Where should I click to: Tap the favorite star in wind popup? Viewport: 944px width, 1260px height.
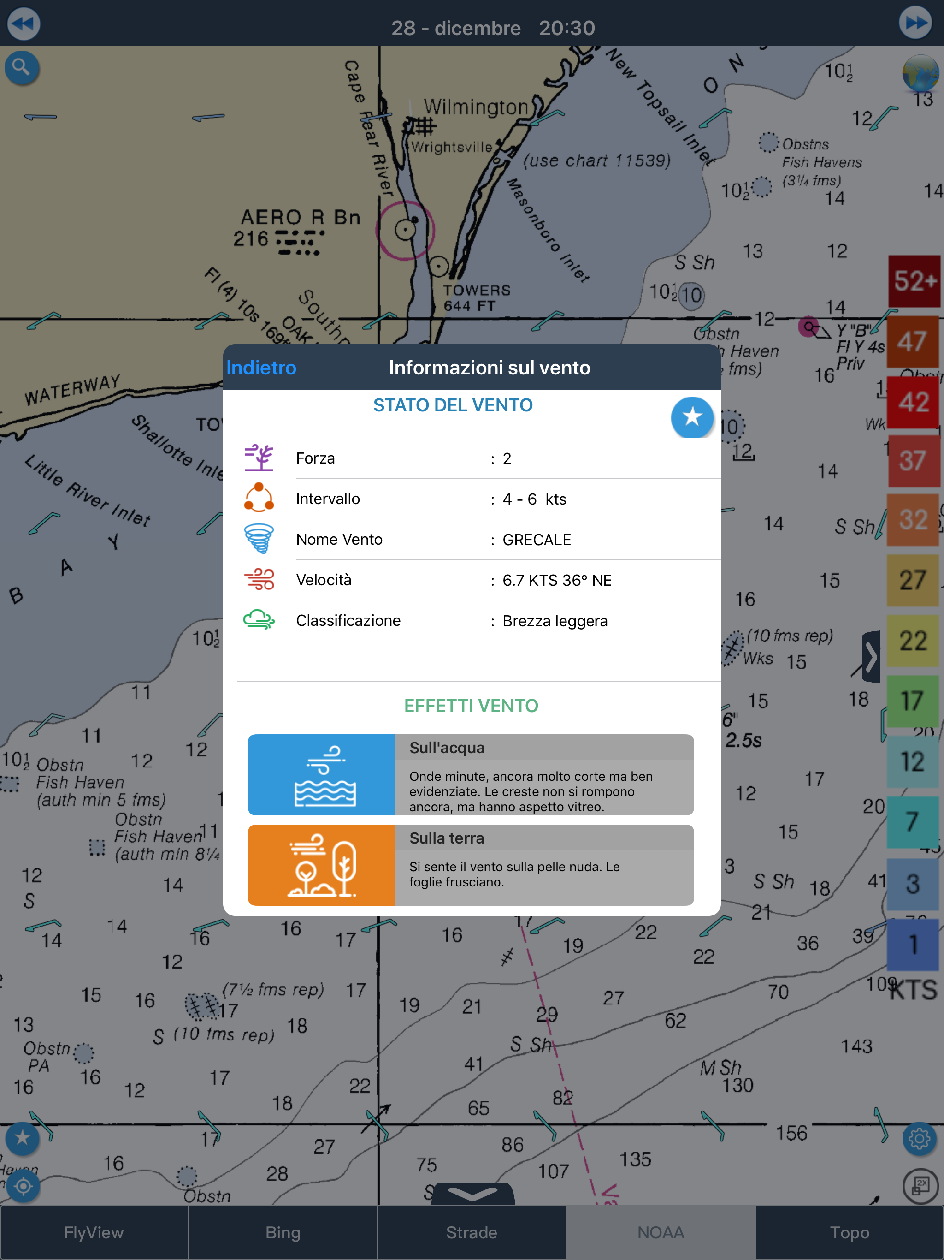tap(692, 417)
